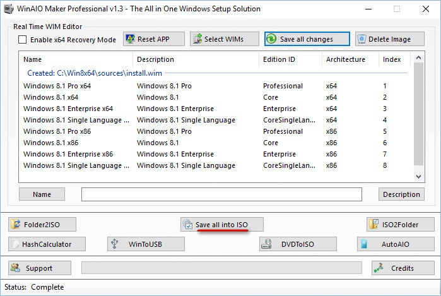Click Core edition ID in index 2 row
Image resolution: width=441 pixels, height=296 pixels.
(271, 97)
